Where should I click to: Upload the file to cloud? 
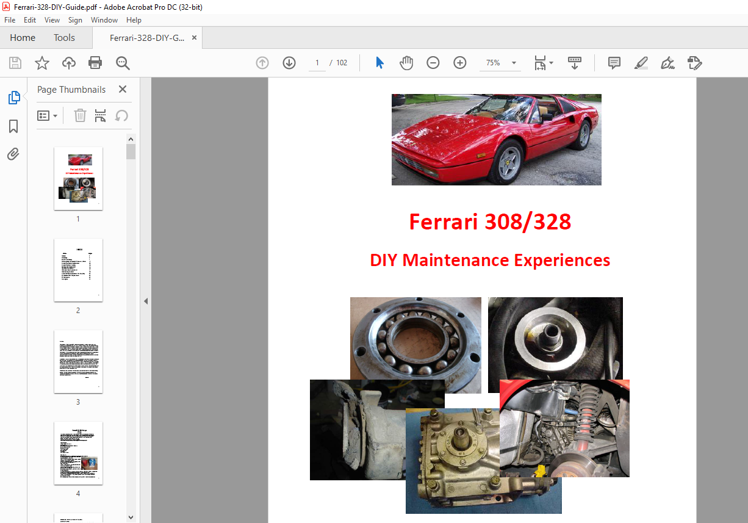[69, 63]
